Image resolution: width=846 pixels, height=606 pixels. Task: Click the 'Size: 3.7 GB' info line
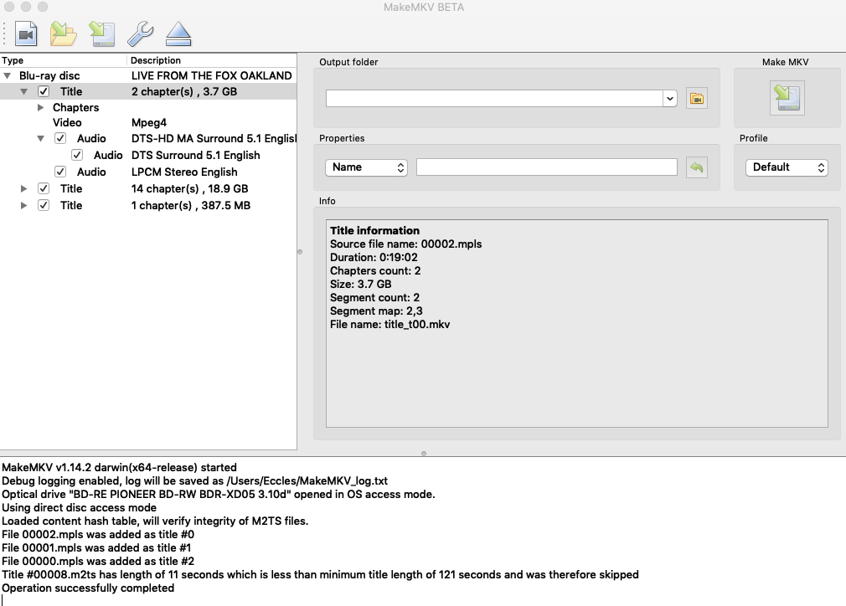[361, 284]
